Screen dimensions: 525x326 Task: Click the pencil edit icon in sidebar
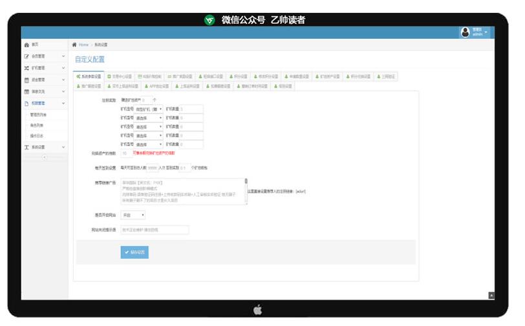pos(27,56)
